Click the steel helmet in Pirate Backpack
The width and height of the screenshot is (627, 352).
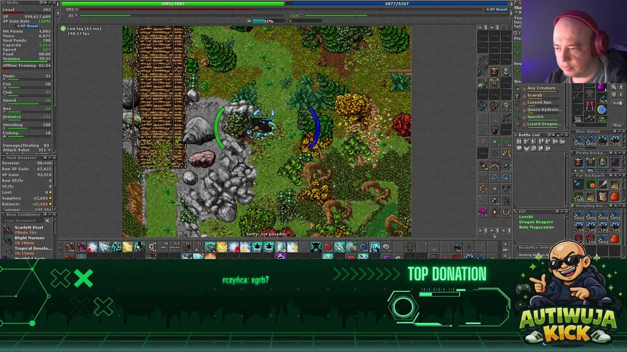tap(603, 162)
